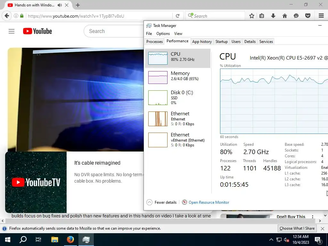Click the YouTube logo
This screenshot has width=328, height=246.
tap(37, 31)
